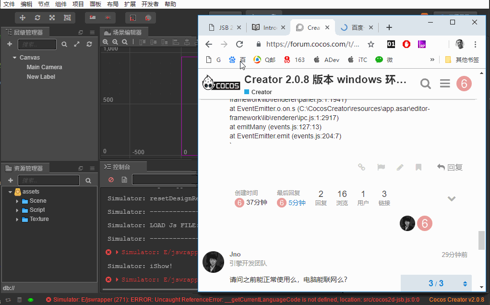This screenshot has height=305, width=490.
Task: Bookmark this forum post
Action: pyautogui.click(x=418, y=167)
